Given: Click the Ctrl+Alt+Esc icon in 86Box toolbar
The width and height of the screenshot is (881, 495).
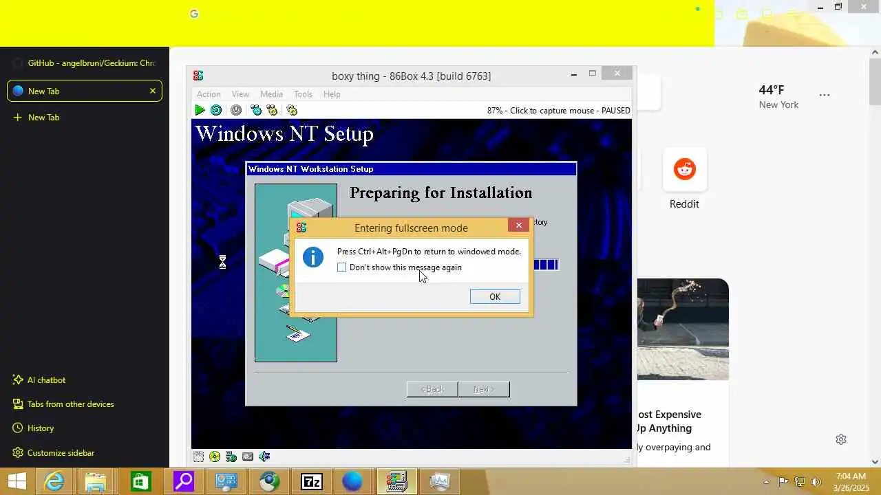Looking at the screenshot, I should pos(272,110).
